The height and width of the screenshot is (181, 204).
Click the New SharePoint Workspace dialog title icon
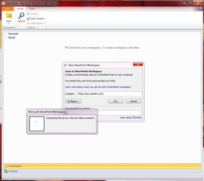(66, 65)
